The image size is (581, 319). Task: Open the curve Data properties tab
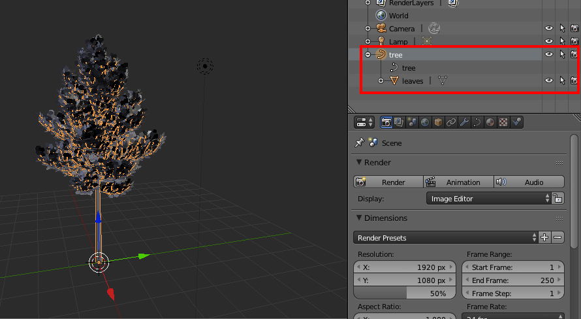pos(477,122)
